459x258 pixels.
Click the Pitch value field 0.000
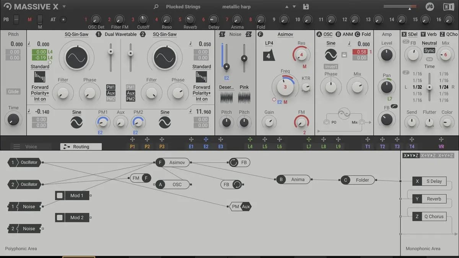pos(16,44)
